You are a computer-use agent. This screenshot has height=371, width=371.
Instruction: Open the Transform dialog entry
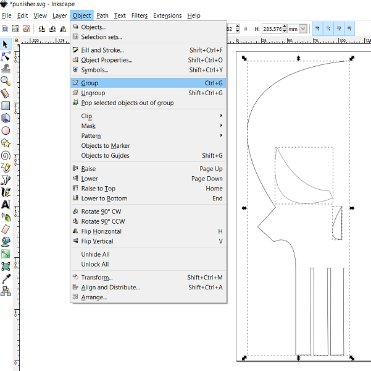[148, 278]
